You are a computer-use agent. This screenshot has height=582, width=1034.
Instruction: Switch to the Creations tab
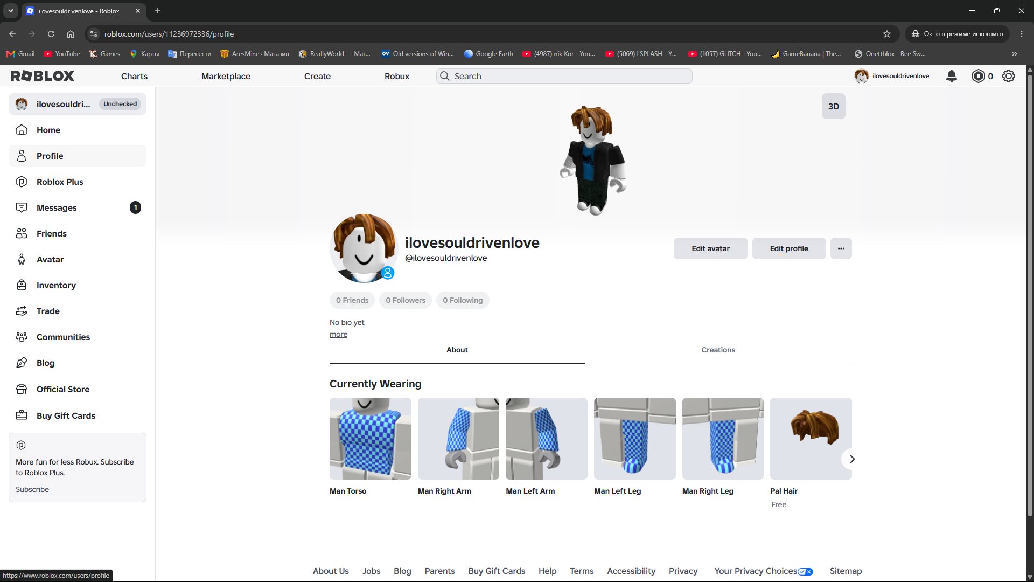point(718,350)
